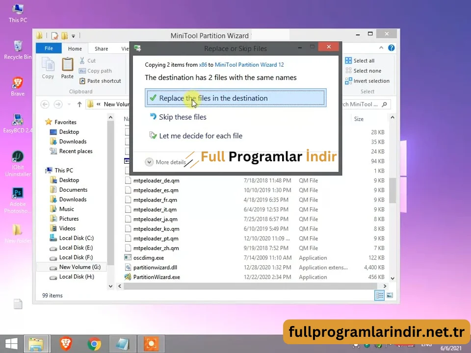The image size is (471, 353).
Task: Select the partitionwizard.dll file
Action: coord(155,267)
